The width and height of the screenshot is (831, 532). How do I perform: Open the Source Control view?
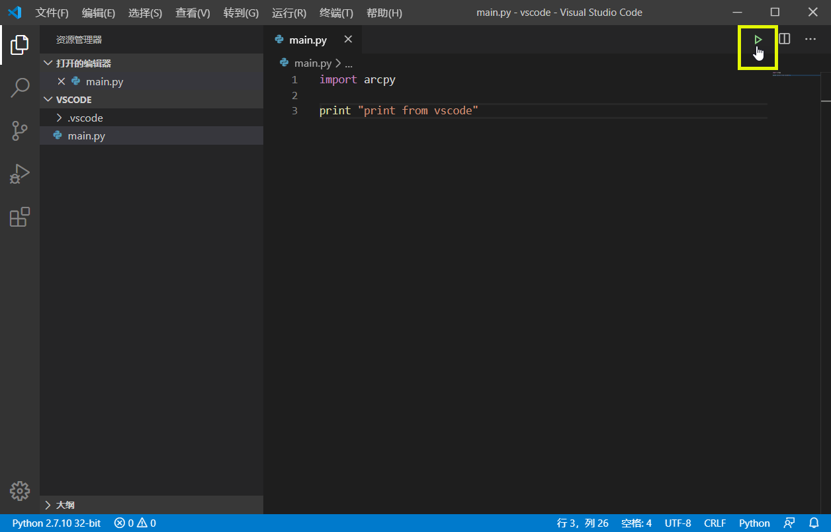[20, 131]
